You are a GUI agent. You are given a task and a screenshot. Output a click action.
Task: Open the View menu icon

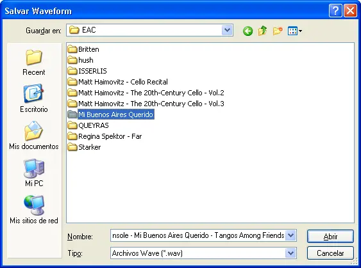click(295, 31)
